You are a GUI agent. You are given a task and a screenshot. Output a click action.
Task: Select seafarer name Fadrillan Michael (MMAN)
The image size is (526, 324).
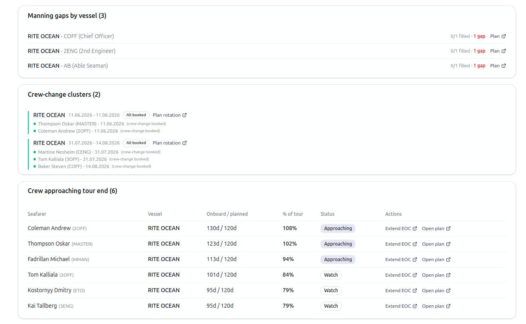tap(59, 260)
